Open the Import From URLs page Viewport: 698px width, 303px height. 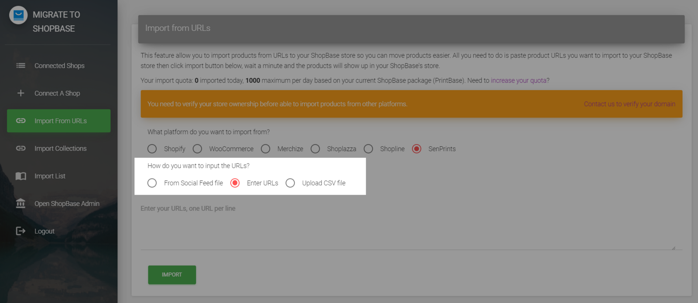(x=58, y=121)
